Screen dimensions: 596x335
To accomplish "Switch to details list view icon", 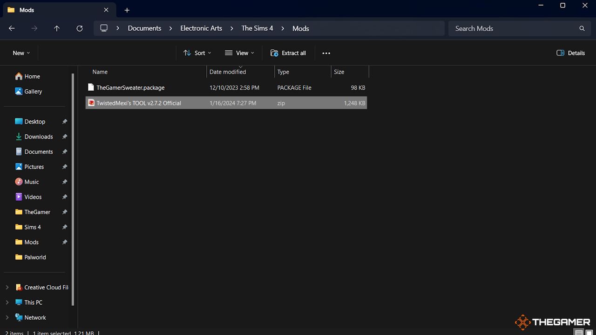I will (579, 332).
